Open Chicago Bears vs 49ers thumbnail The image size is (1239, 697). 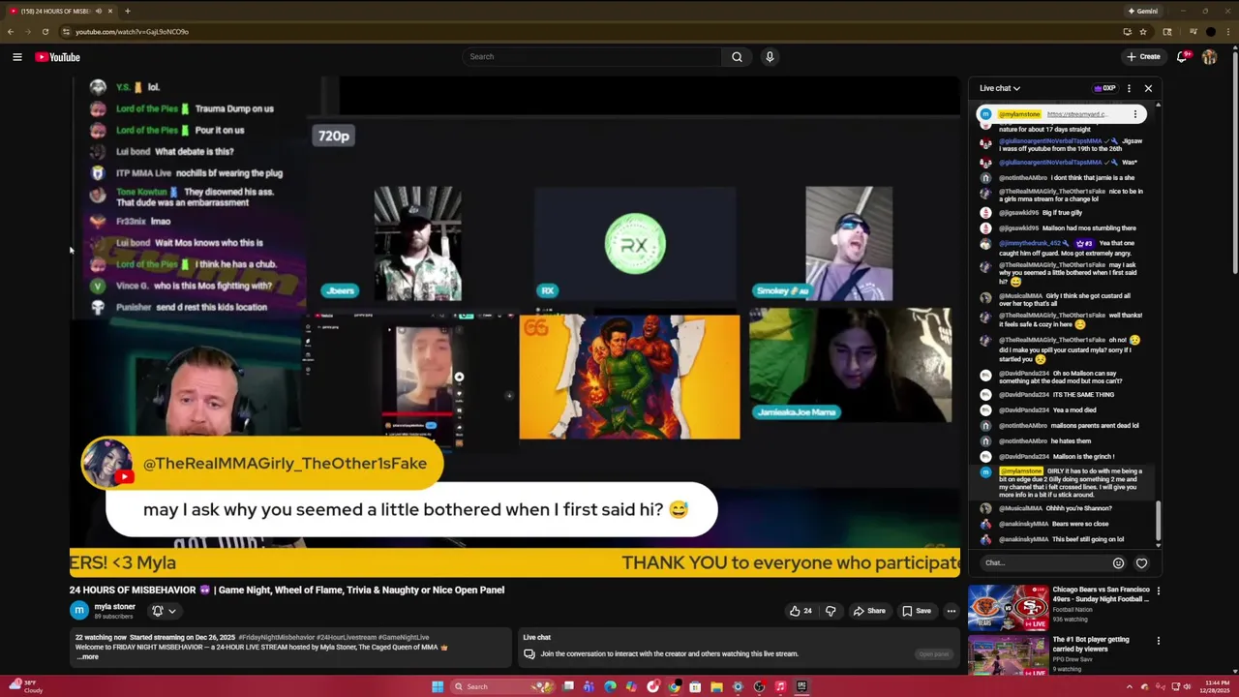(1008, 607)
